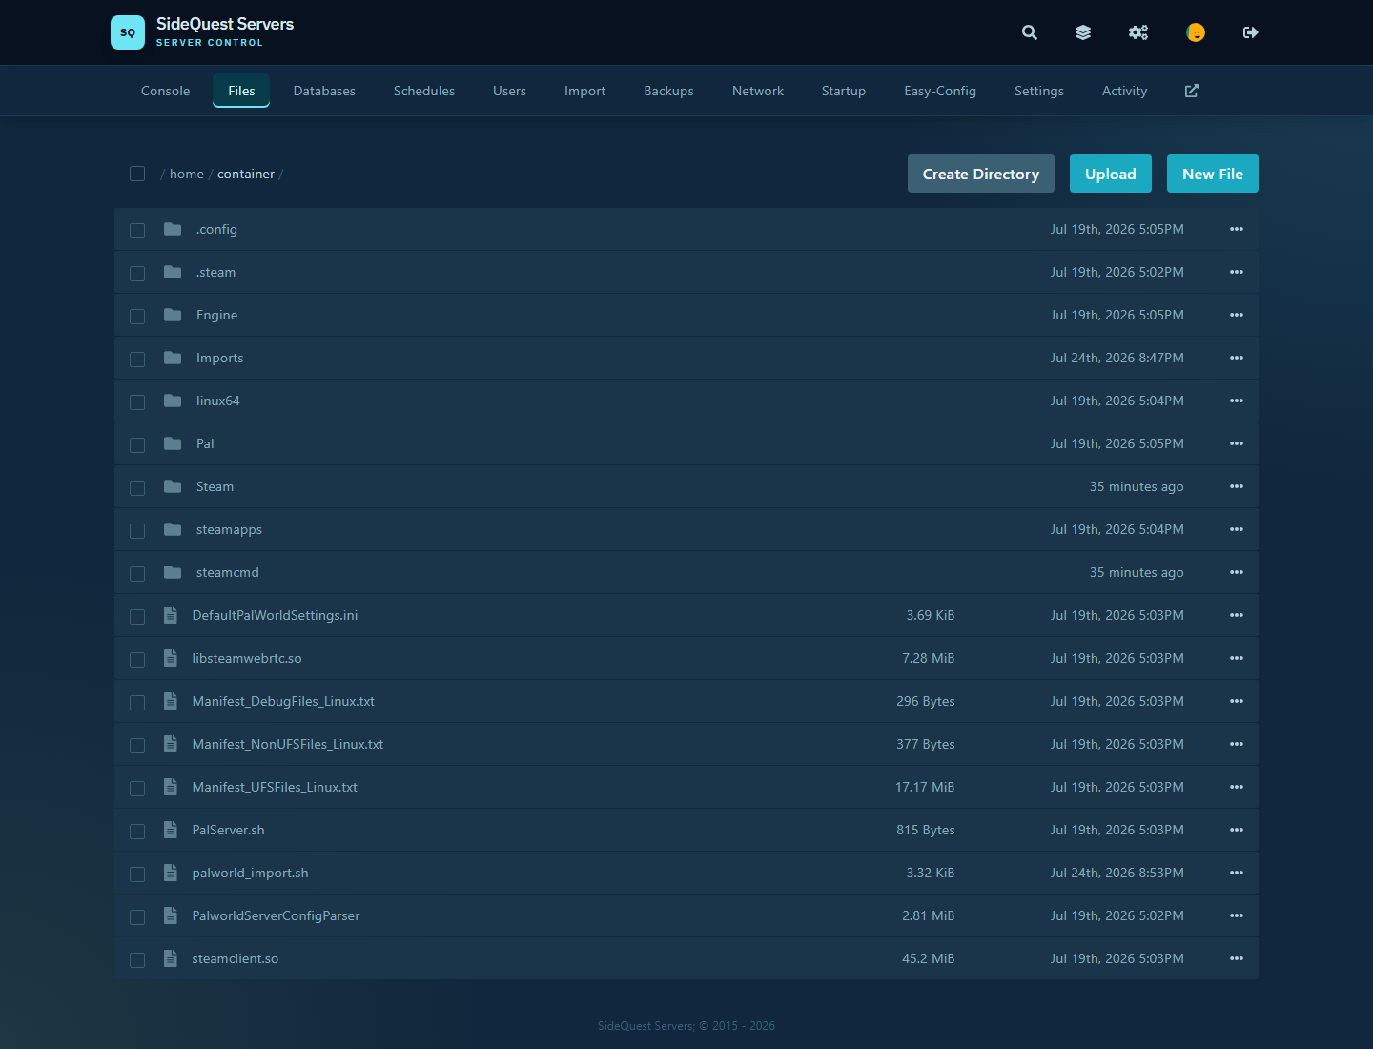Open options menu for .steam row

[1237, 272]
